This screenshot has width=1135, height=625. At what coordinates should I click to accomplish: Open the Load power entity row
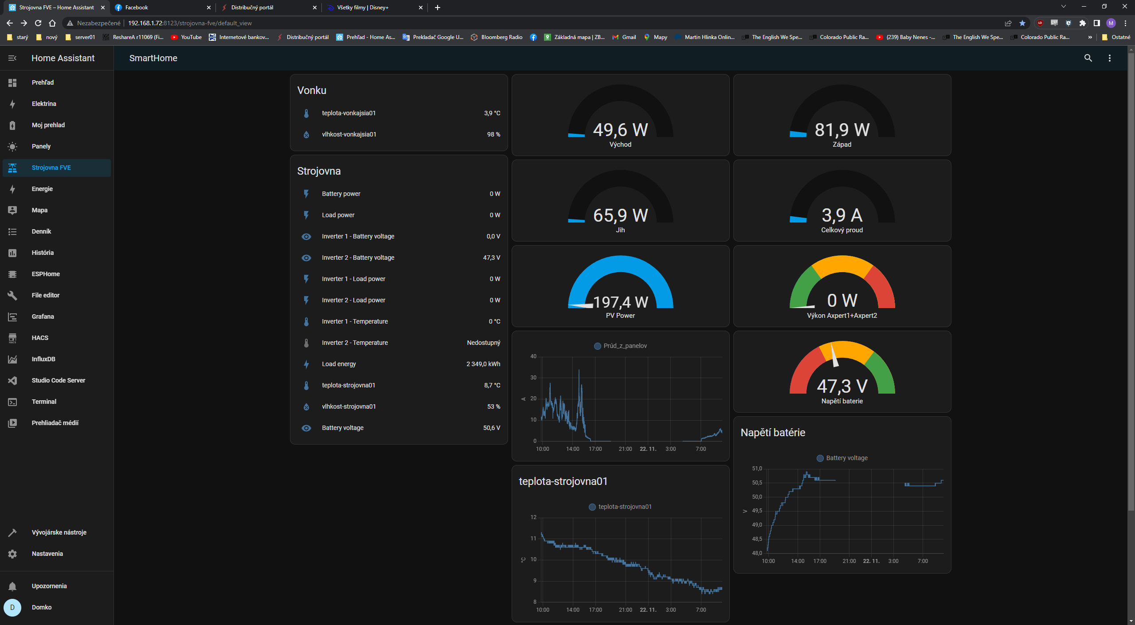(x=399, y=215)
